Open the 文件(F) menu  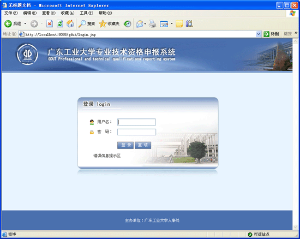click(11, 13)
